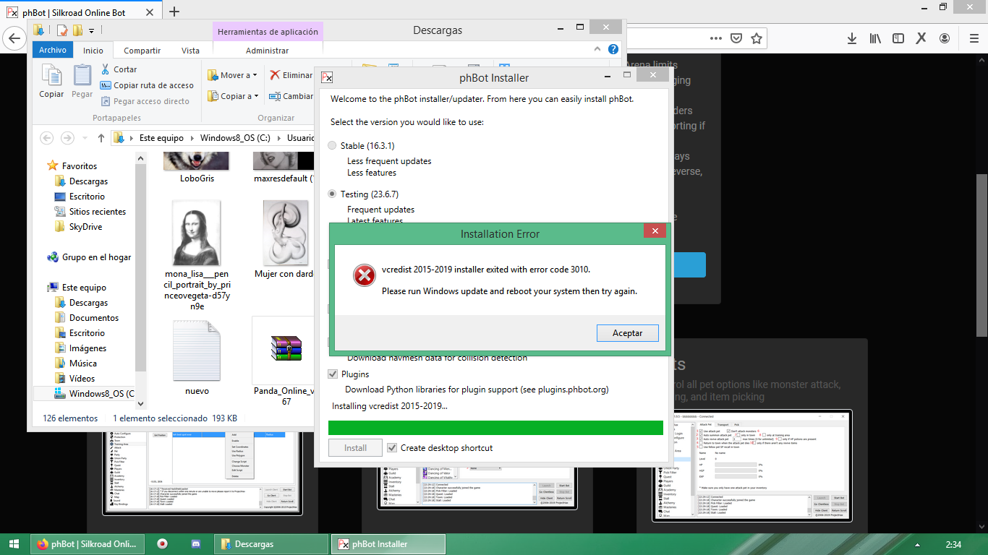Toggle the Plugins checkbox
Viewport: 988px width, 555px height.
333,374
